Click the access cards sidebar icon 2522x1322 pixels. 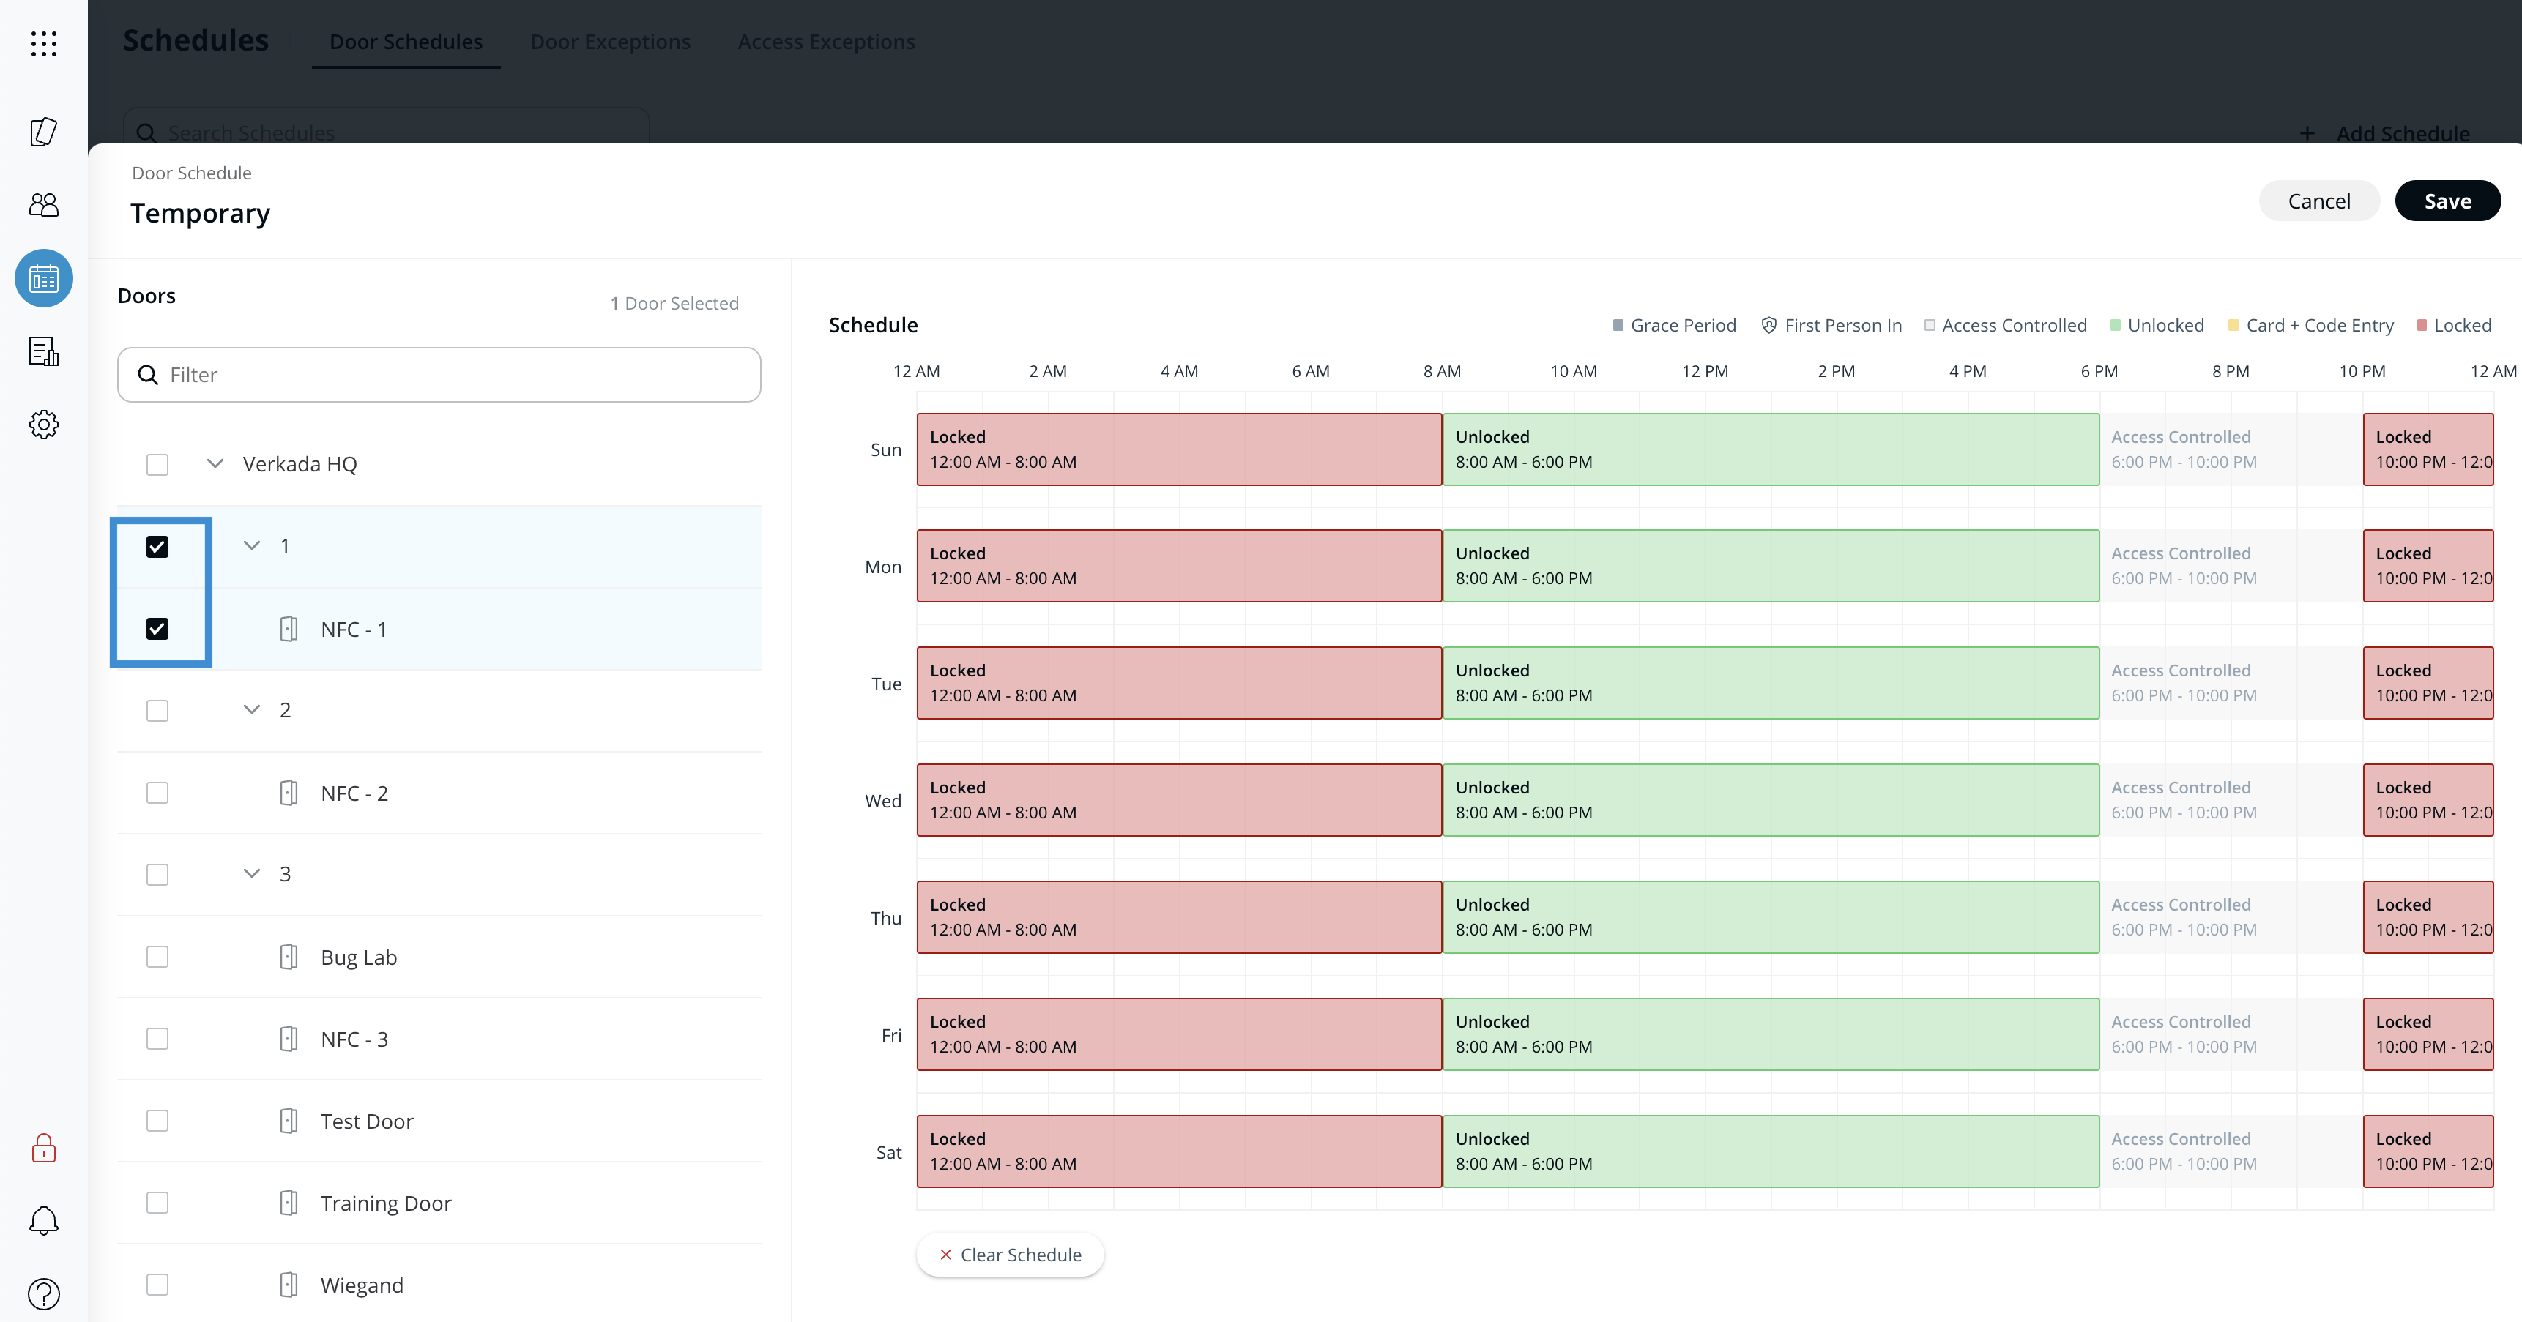tap(43, 131)
